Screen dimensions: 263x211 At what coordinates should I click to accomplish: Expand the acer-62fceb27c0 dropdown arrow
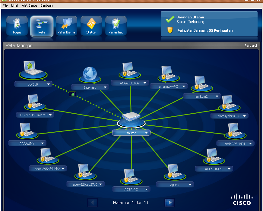coord(101,184)
